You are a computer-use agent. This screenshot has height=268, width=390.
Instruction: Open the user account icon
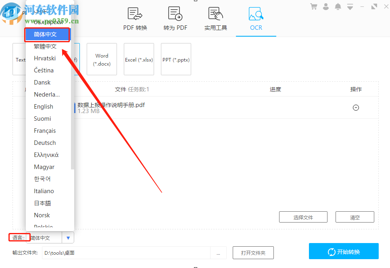coord(325,7)
